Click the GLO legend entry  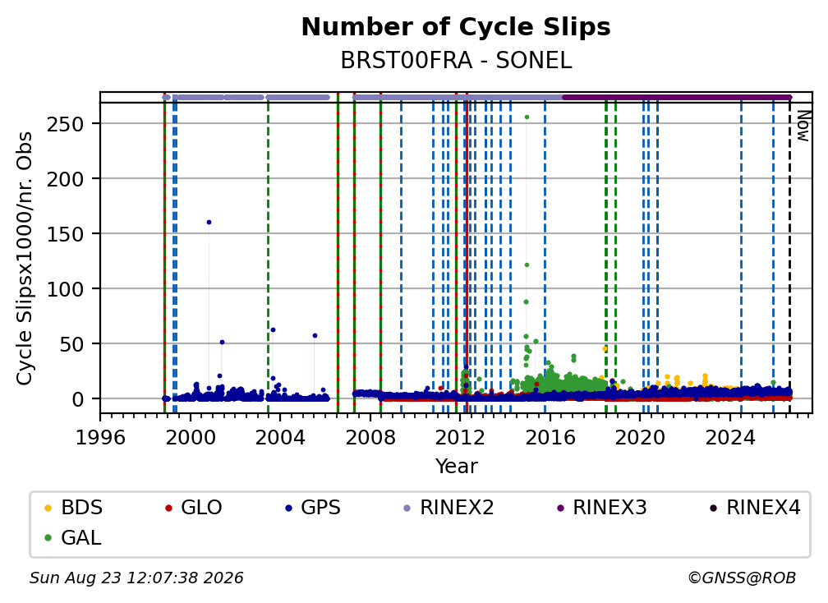(x=193, y=508)
